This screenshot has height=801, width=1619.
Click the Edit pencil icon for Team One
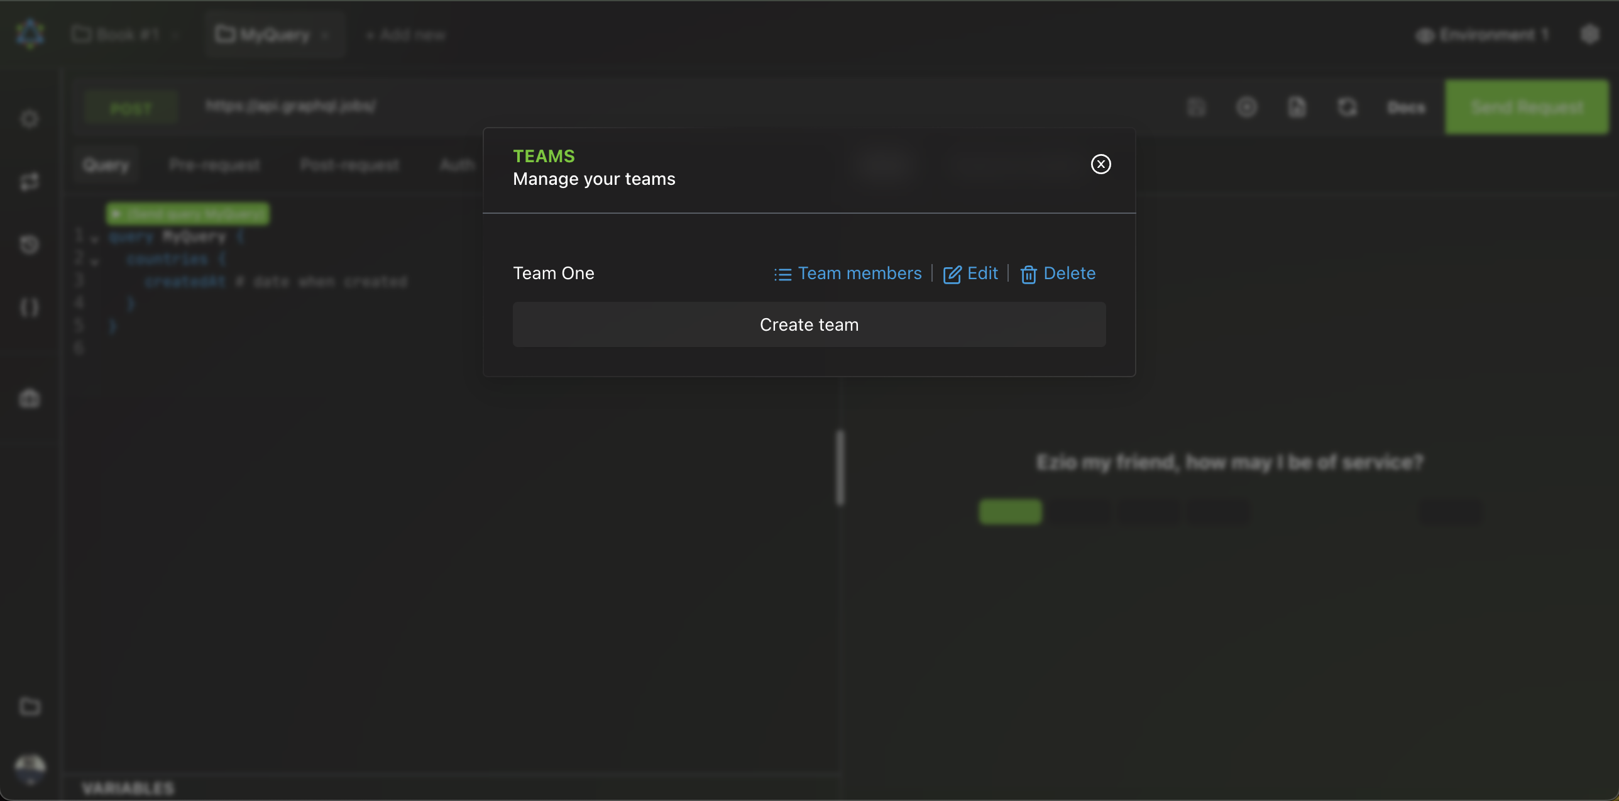[x=952, y=274]
